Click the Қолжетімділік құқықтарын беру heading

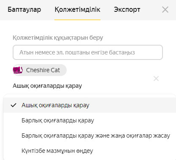click(58, 38)
